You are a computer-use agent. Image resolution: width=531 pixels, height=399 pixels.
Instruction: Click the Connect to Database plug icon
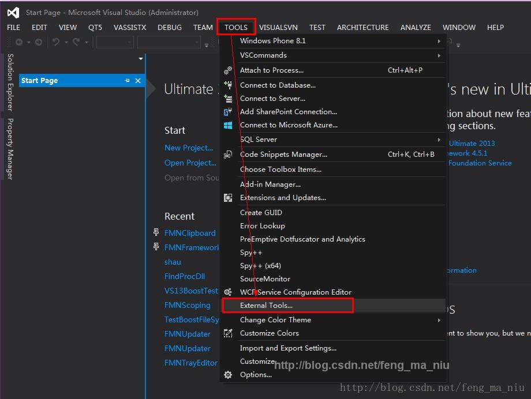228,85
